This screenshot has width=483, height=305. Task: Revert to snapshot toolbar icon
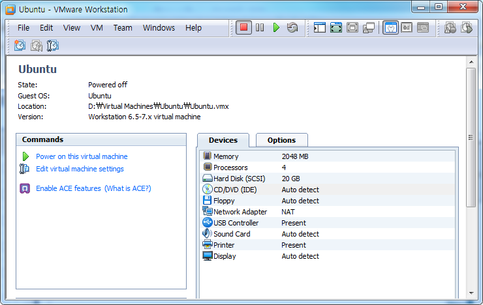tap(37, 46)
